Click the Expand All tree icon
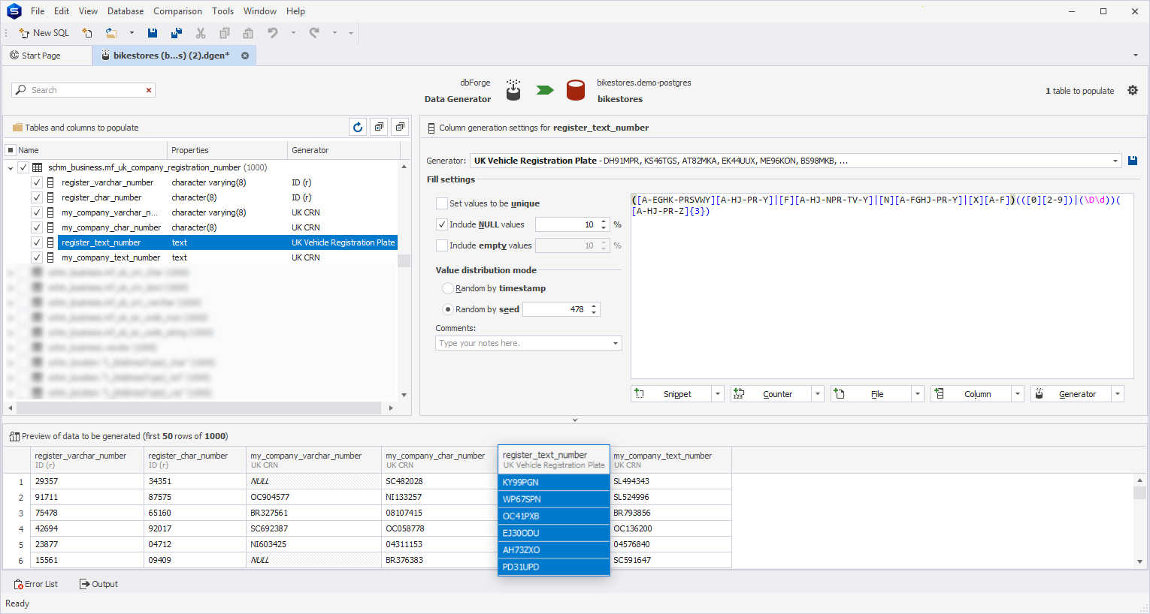 (379, 127)
